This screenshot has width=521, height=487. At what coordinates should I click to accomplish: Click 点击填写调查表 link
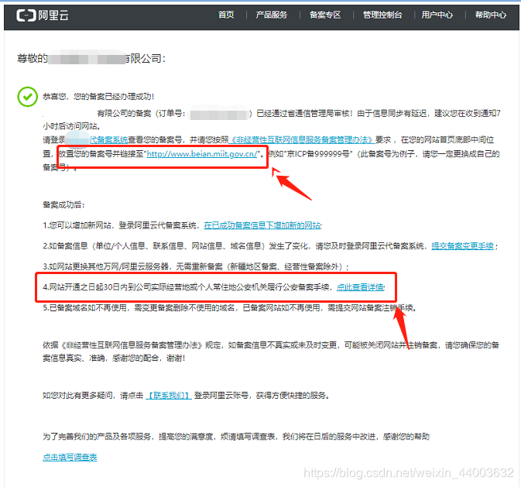tap(70, 458)
